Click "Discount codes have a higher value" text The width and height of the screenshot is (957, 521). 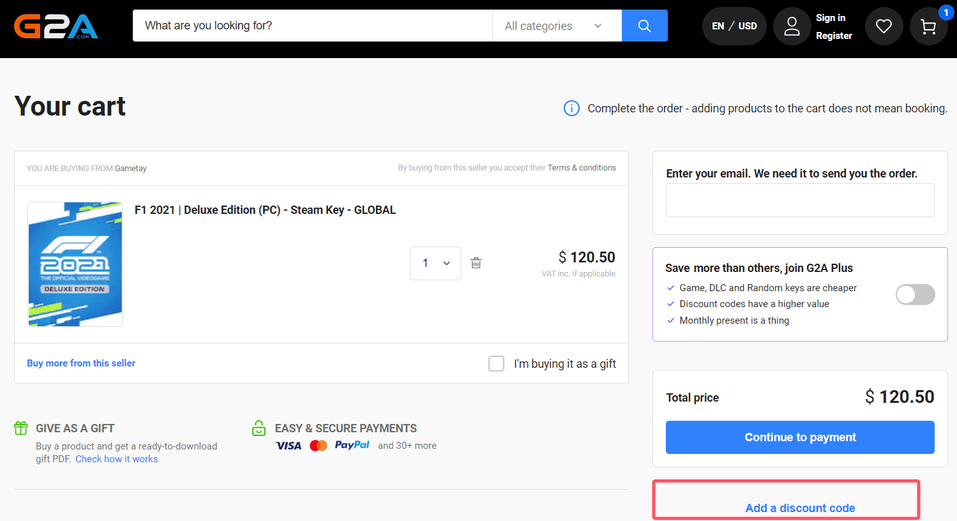click(x=754, y=304)
